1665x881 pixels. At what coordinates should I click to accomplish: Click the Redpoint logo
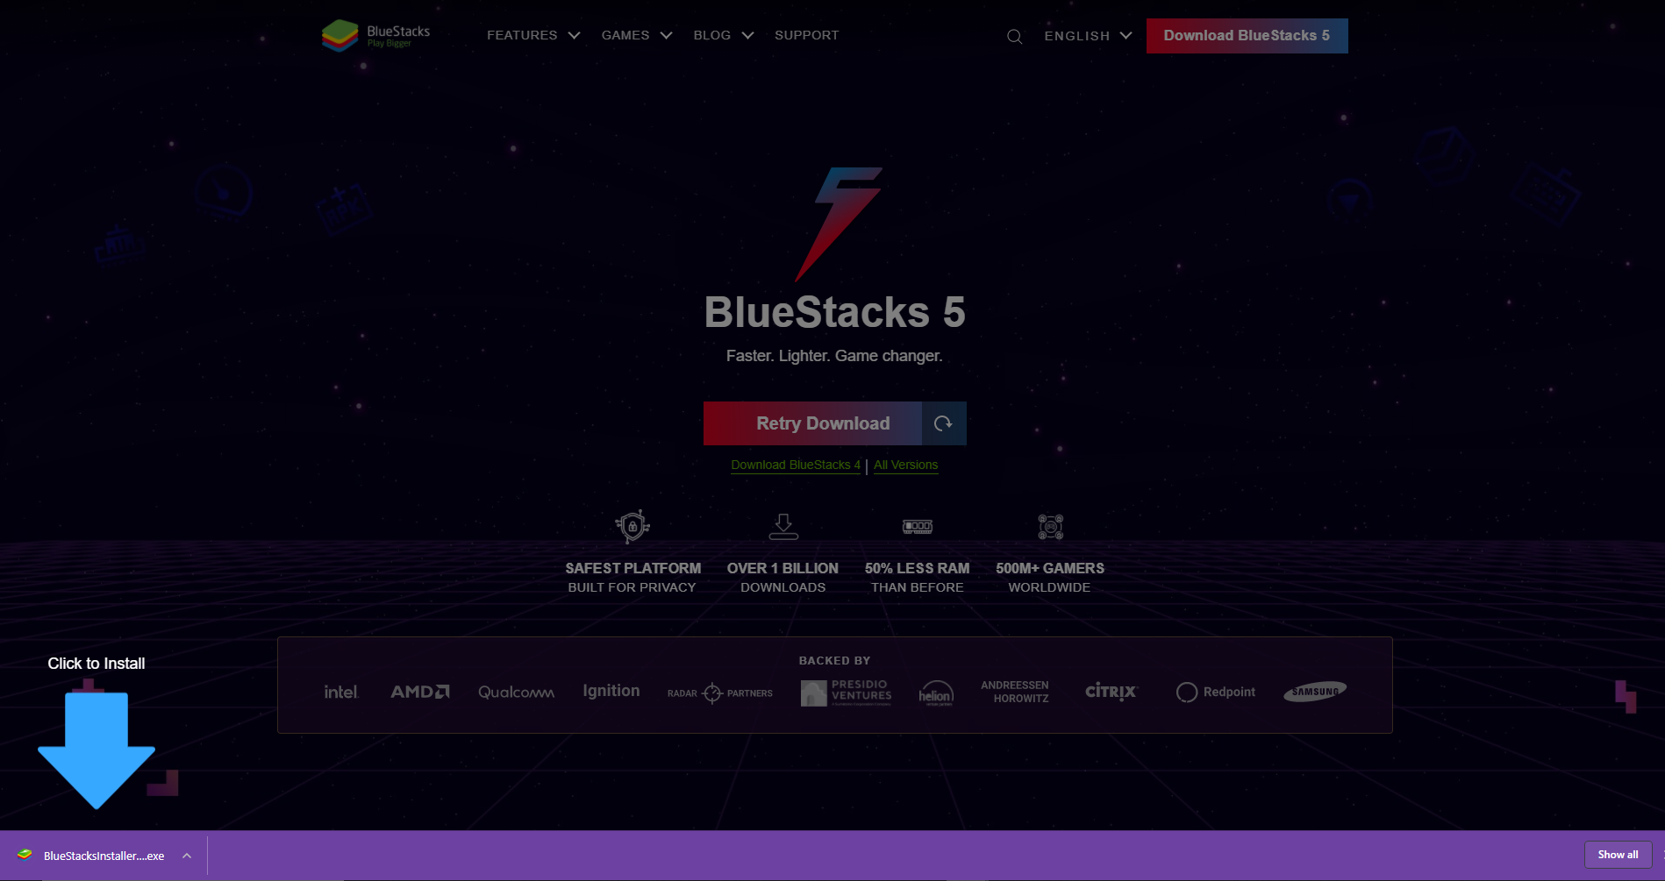tap(1216, 692)
